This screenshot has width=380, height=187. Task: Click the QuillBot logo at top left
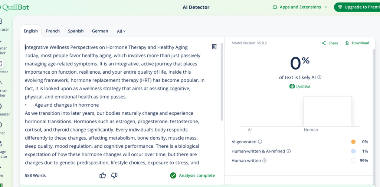14,7
